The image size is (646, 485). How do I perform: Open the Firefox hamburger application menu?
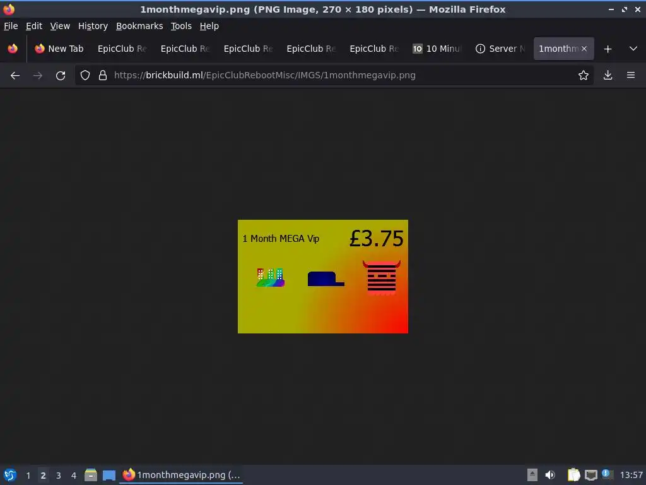[631, 75]
